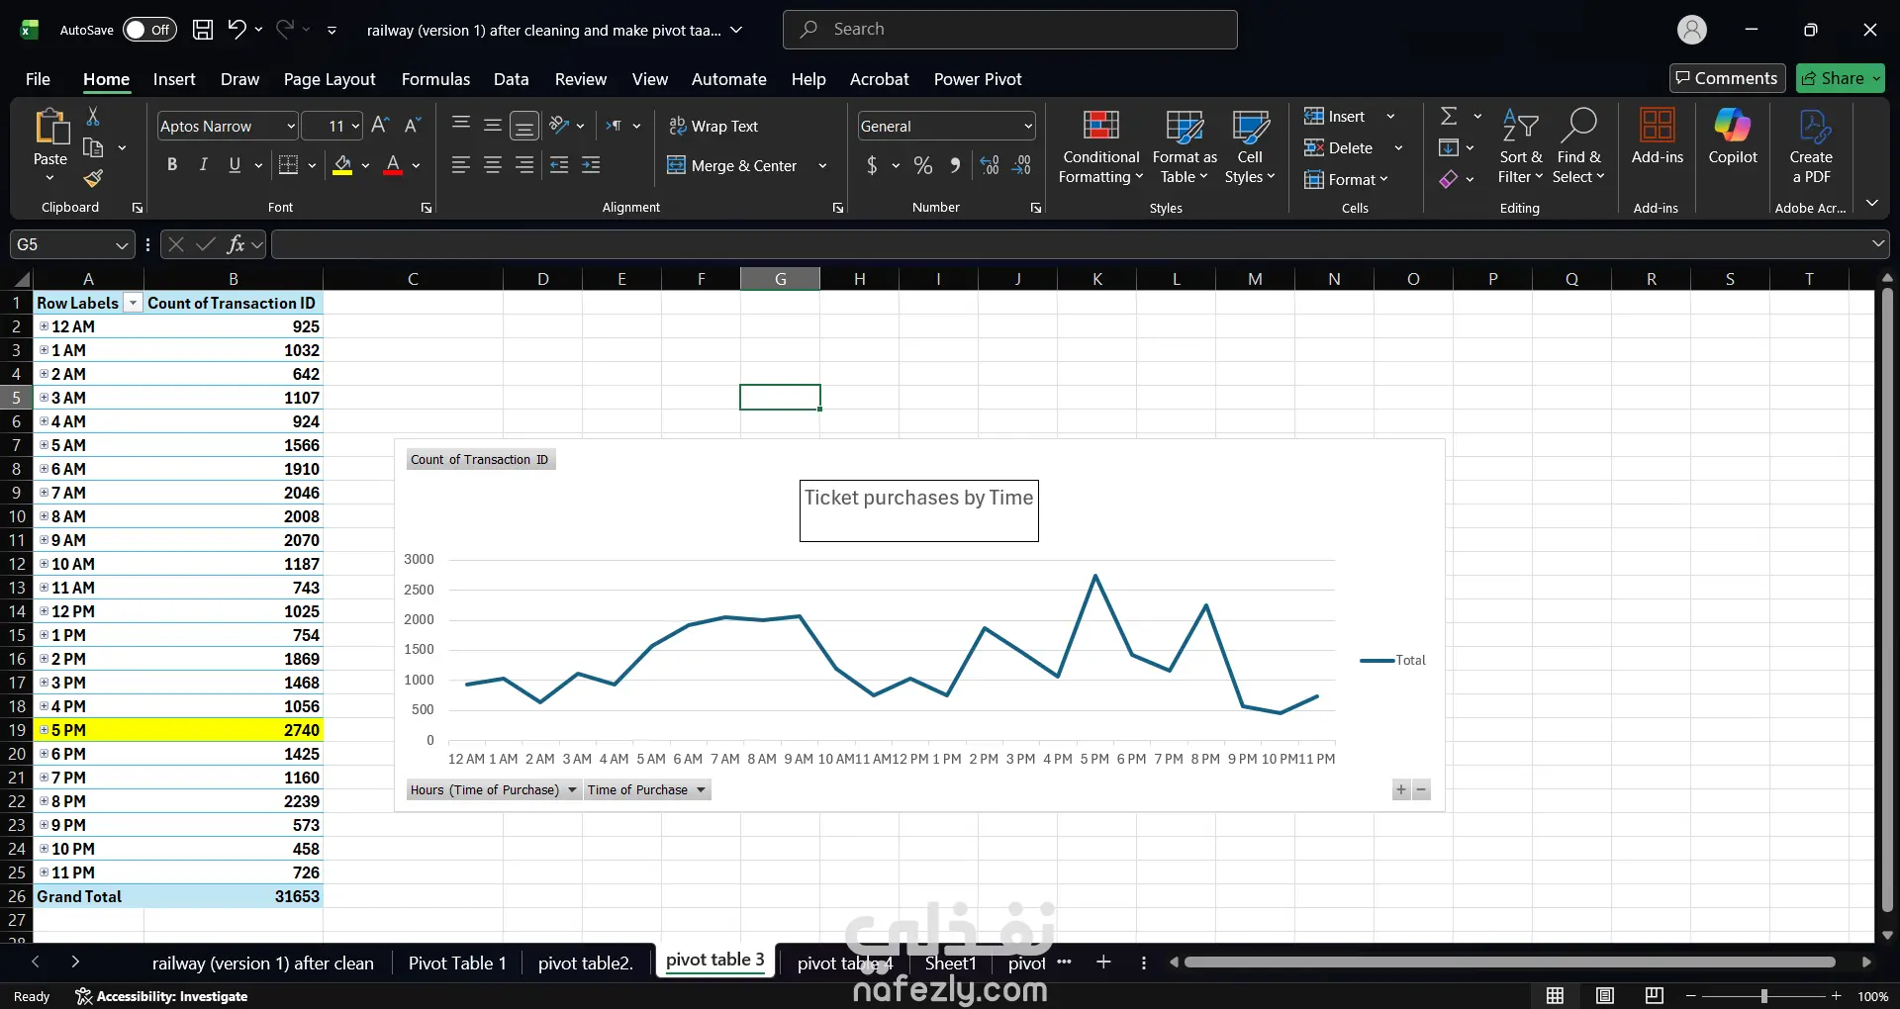Click the Comma Style icon
1900x1009 pixels.
(955, 165)
